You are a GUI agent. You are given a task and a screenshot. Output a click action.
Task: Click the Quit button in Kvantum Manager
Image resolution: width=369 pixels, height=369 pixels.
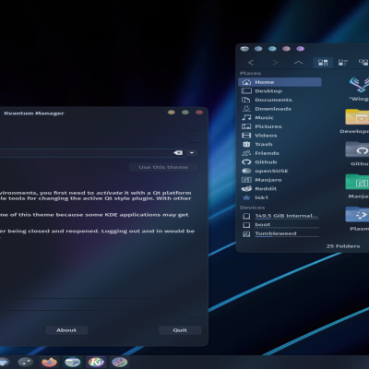[x=180, y=330]
